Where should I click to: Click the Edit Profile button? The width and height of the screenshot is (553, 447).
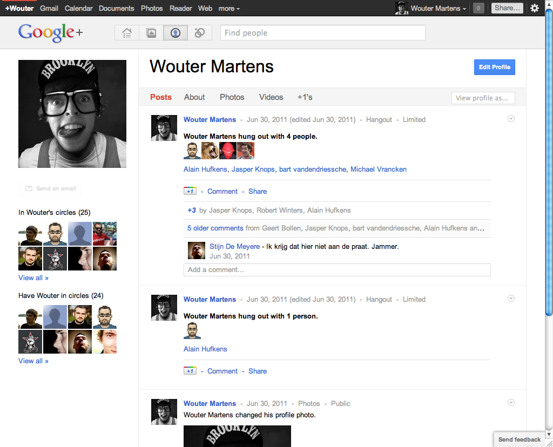(495, 67)
